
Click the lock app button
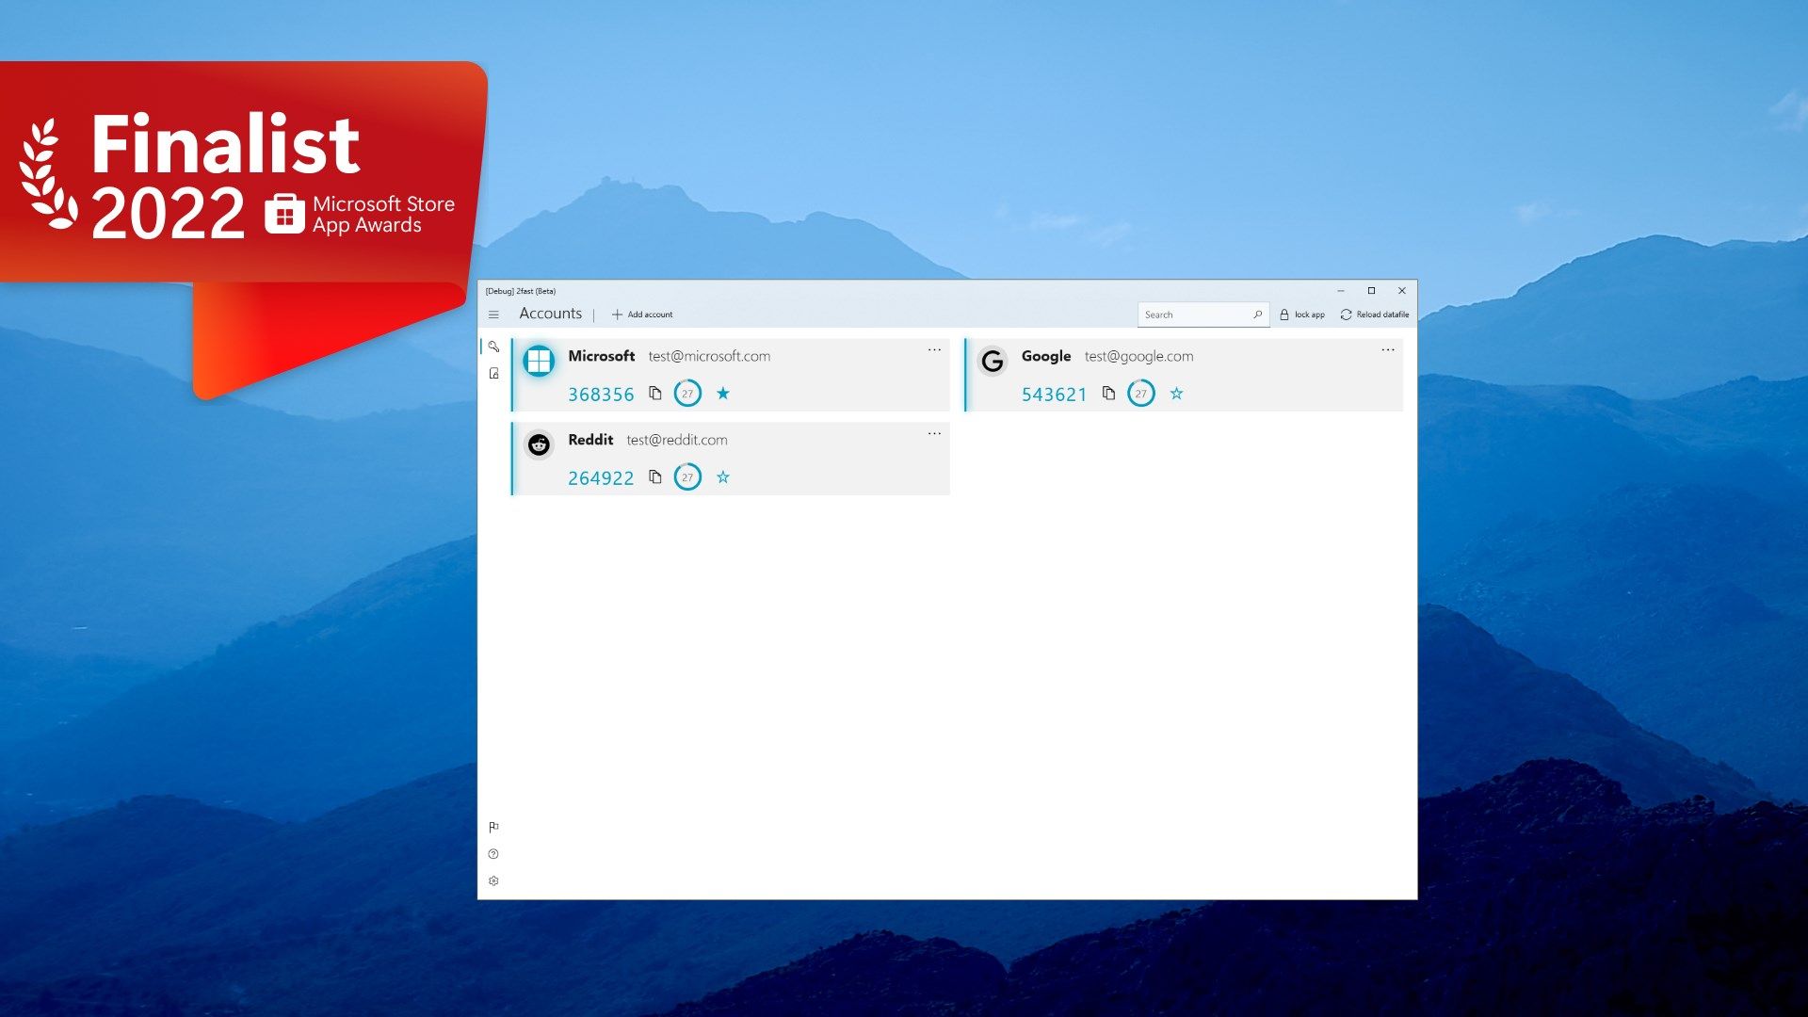pos(1302,315)
